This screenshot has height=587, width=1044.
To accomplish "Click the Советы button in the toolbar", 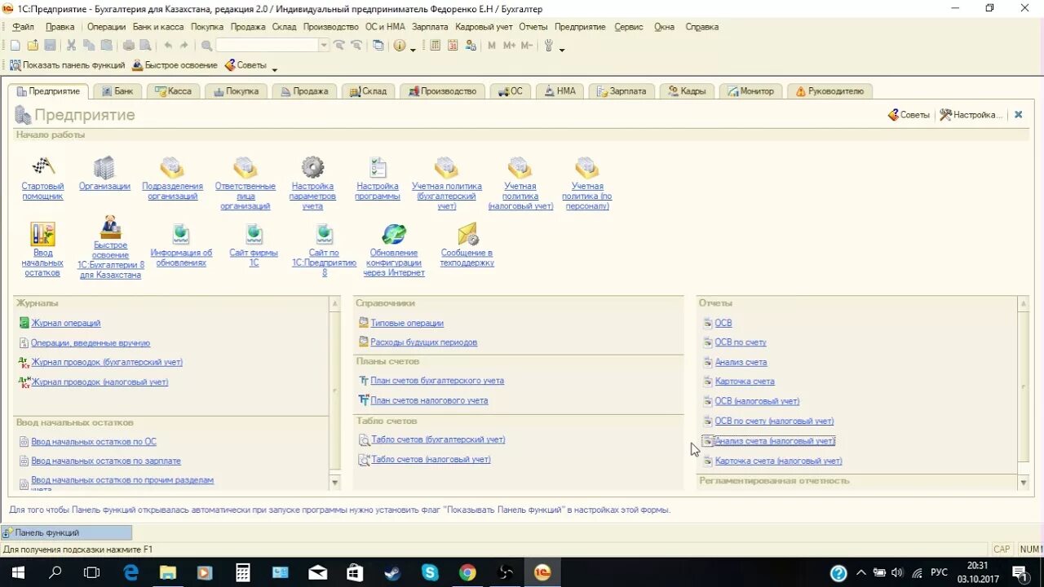I will (x=246, y=65).
